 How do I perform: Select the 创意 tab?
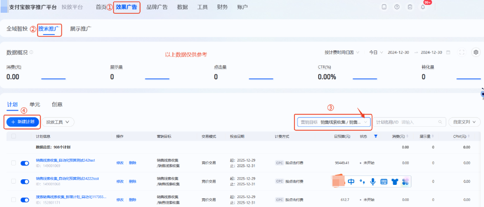point(58,105)
